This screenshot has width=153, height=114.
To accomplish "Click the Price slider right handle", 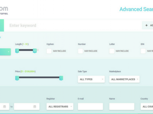I will click(x=61, y=78).
